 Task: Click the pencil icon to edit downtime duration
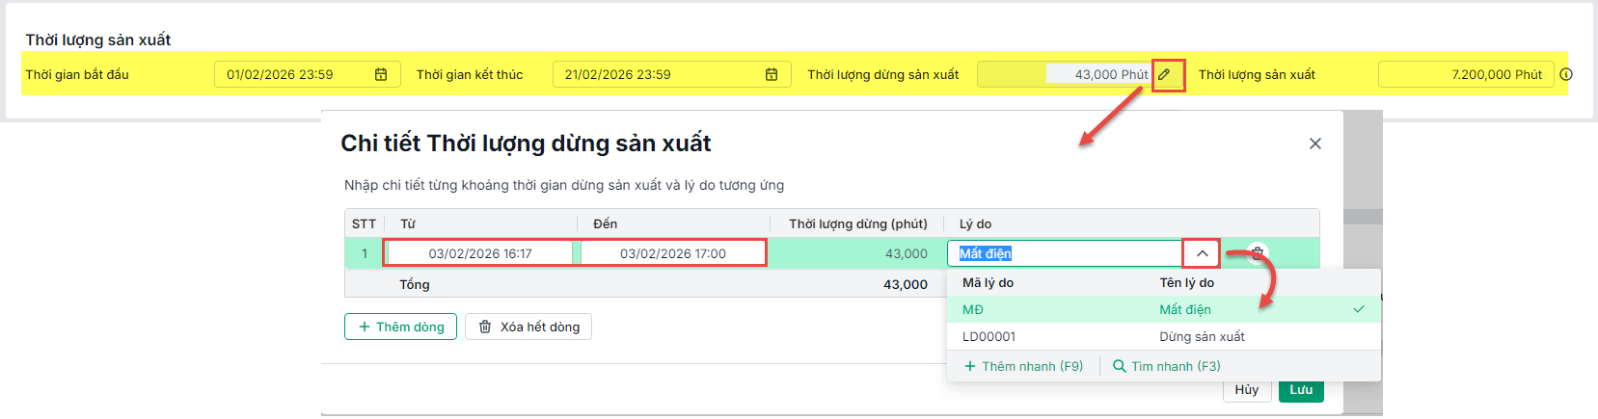[1165, 74]
